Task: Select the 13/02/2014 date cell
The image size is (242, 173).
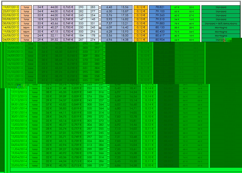Action: [x=19, y=125]
